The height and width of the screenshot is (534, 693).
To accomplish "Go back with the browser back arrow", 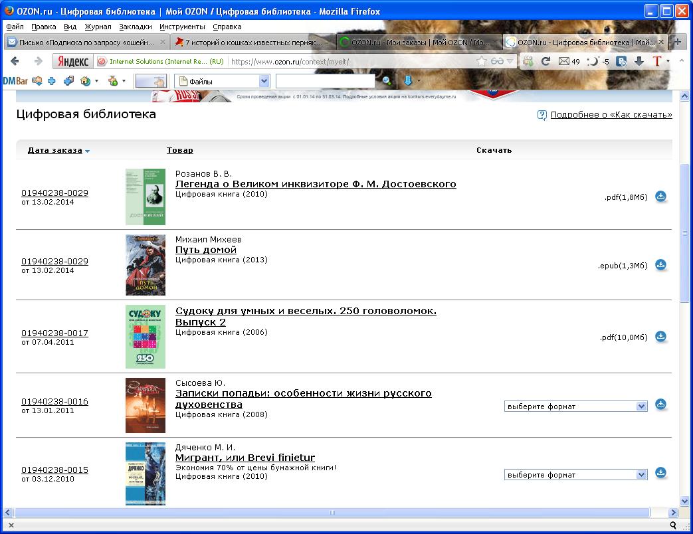I will (x=15, y=61).
